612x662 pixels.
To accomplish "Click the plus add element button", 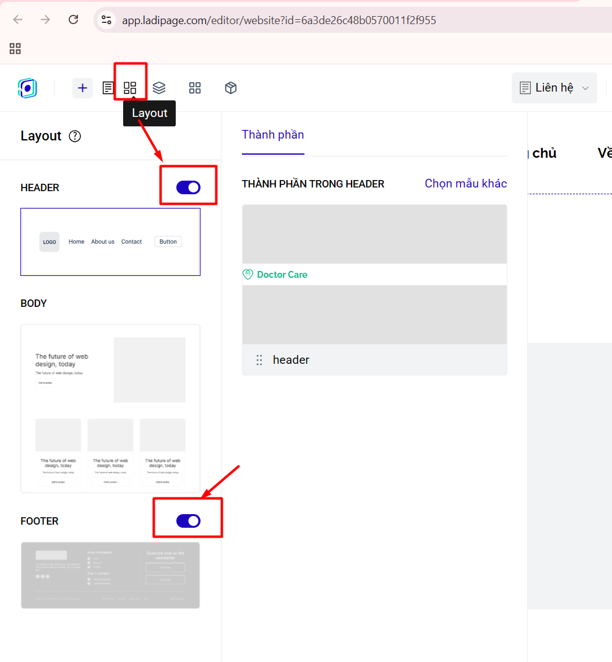I will pyautogui.click(x=82, y=88).
